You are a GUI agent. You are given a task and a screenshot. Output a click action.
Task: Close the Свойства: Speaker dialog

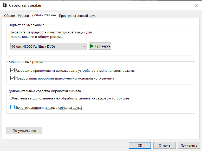coord(197,5)
